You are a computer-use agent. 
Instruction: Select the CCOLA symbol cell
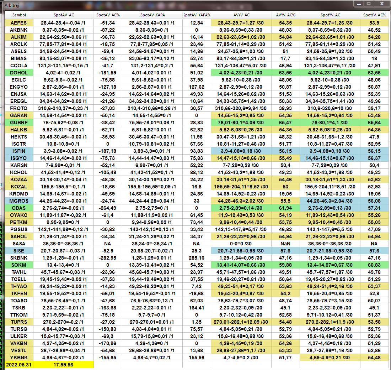pyautogui.click(x=19, y=66)
